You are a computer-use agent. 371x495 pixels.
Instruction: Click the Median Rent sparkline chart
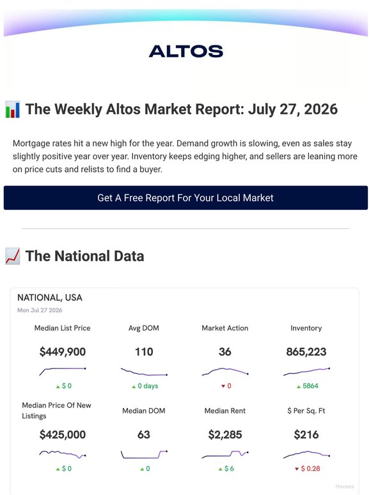point(225,454)
